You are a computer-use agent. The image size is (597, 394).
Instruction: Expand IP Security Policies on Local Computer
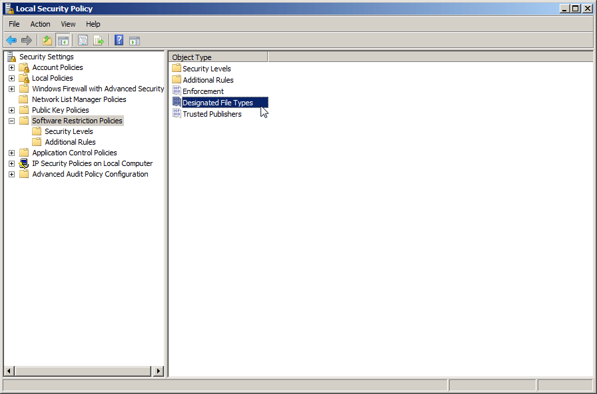[12, 164]
